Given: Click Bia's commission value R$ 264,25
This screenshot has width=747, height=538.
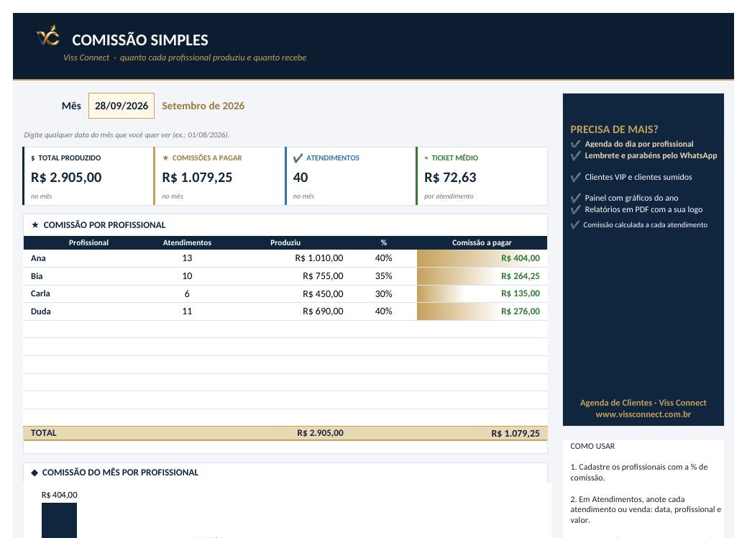Looking at the screenshot, I should 521,276.
